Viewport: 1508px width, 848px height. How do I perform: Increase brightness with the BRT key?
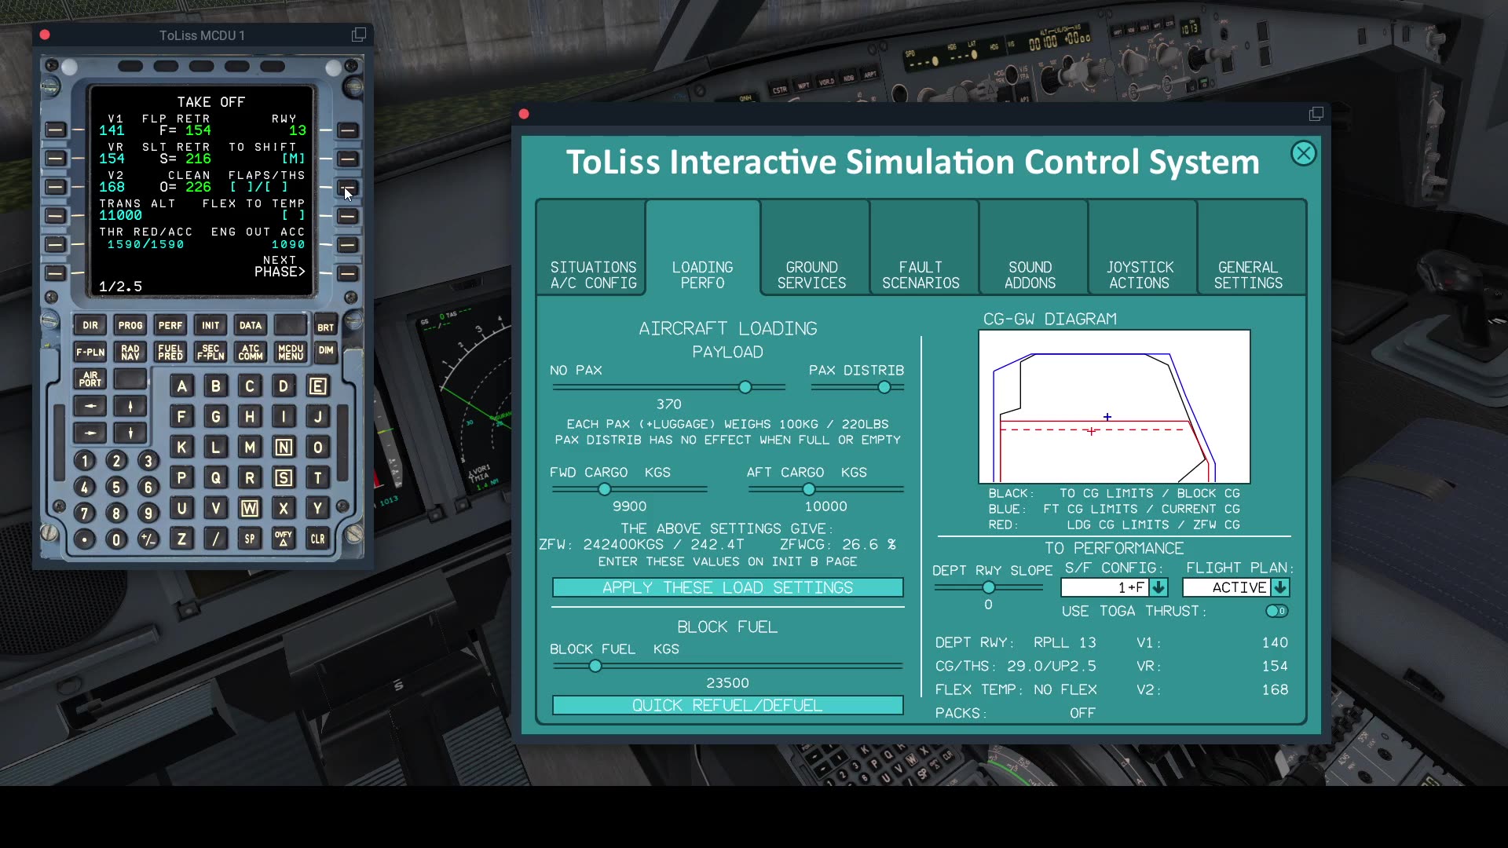click(x=325, y=327)
